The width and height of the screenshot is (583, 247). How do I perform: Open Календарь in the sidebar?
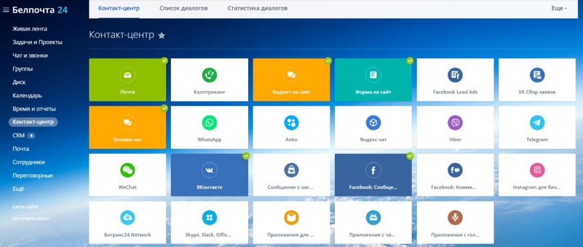point(27,96)
